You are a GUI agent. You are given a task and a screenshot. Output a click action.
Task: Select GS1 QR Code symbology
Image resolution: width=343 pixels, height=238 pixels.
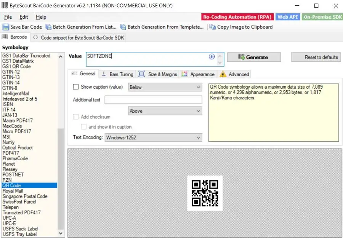pos(16,66)
